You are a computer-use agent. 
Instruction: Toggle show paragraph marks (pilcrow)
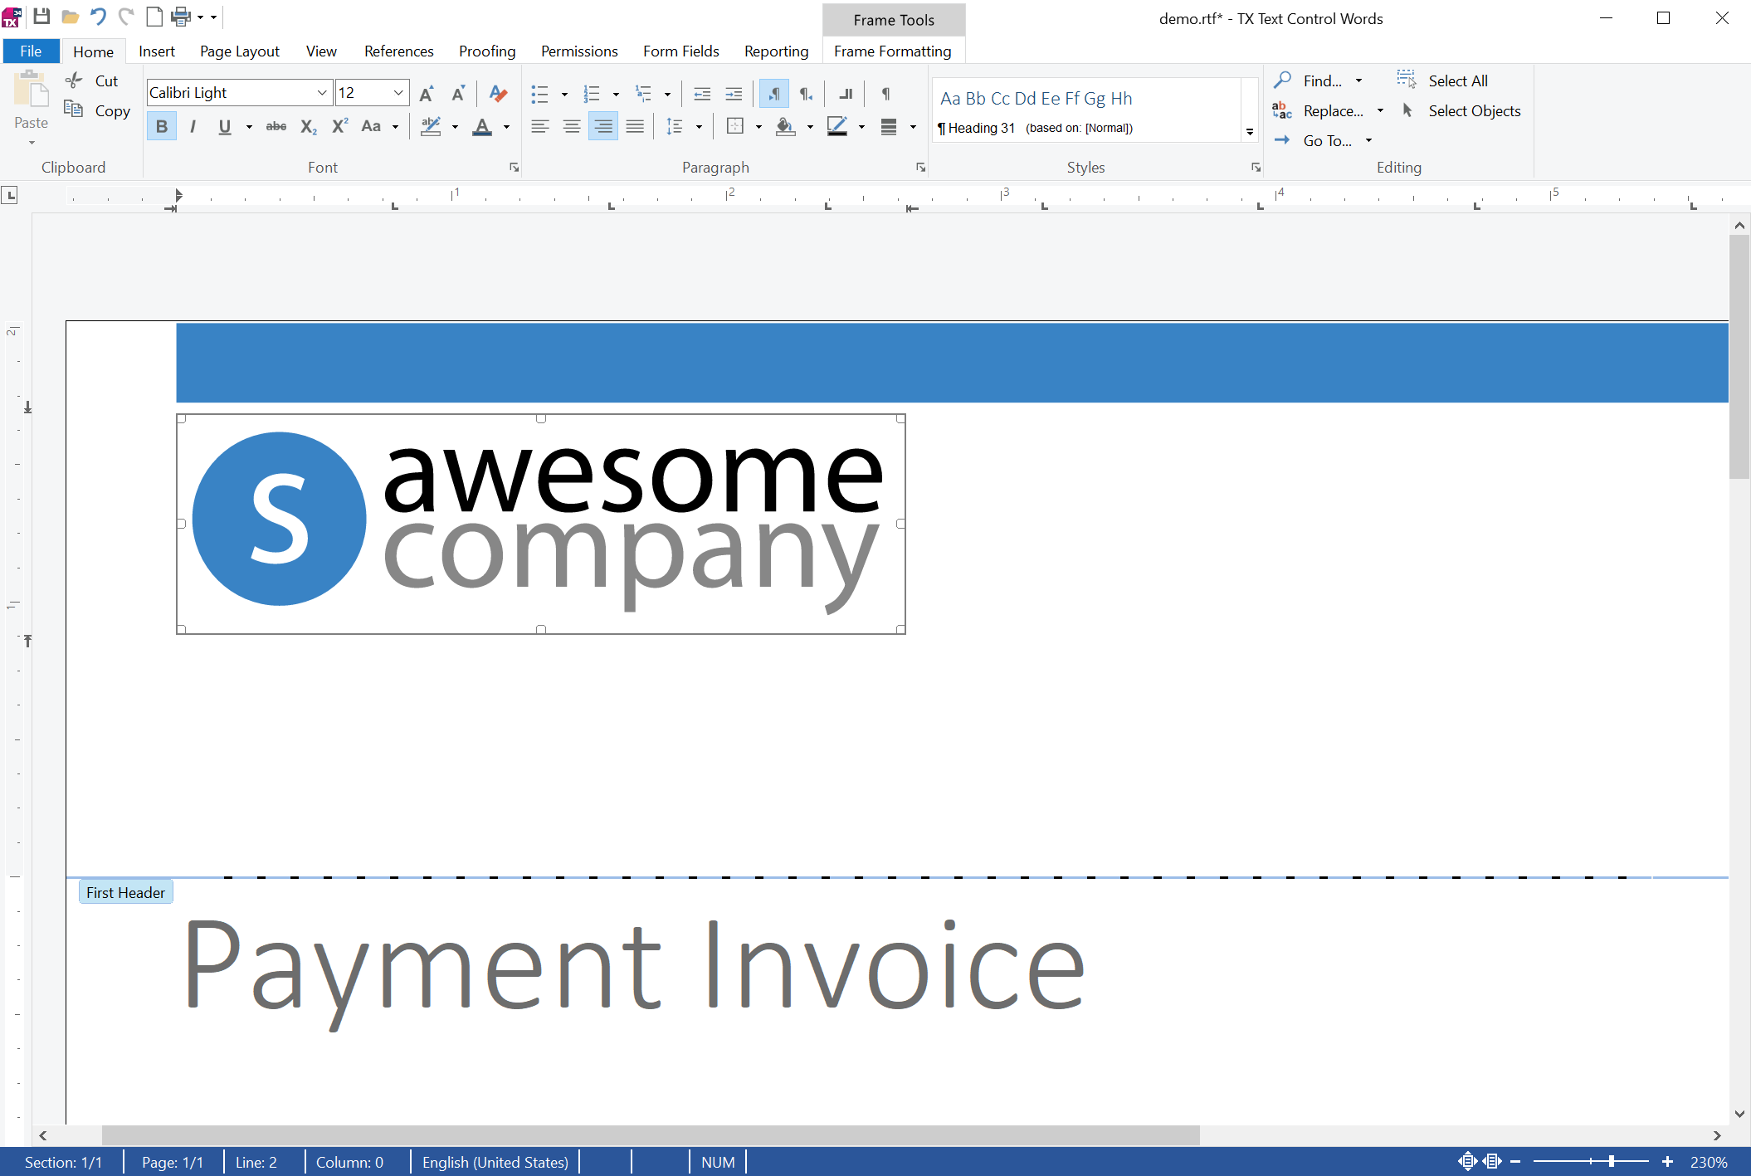pos(885,94)
